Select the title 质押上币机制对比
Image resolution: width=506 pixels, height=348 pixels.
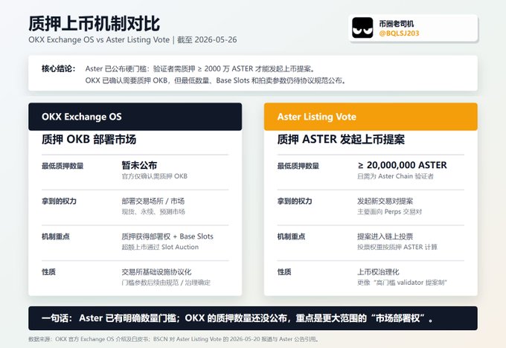point(94,24)
